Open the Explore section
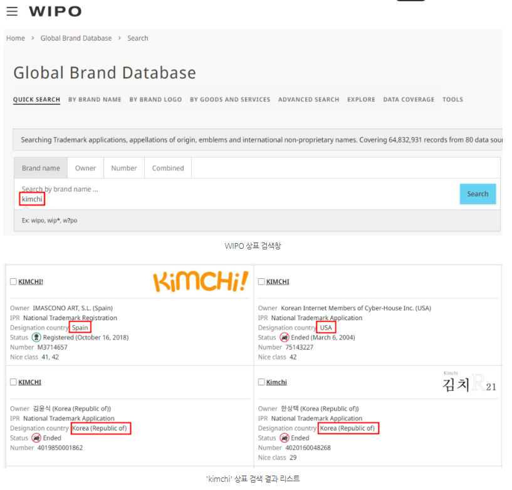 (361, 100)
